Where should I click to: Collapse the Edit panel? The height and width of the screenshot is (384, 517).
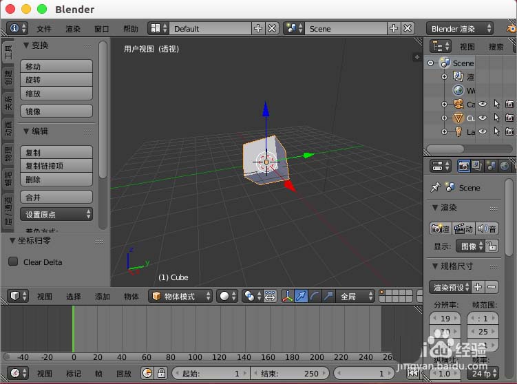[26, 131]
